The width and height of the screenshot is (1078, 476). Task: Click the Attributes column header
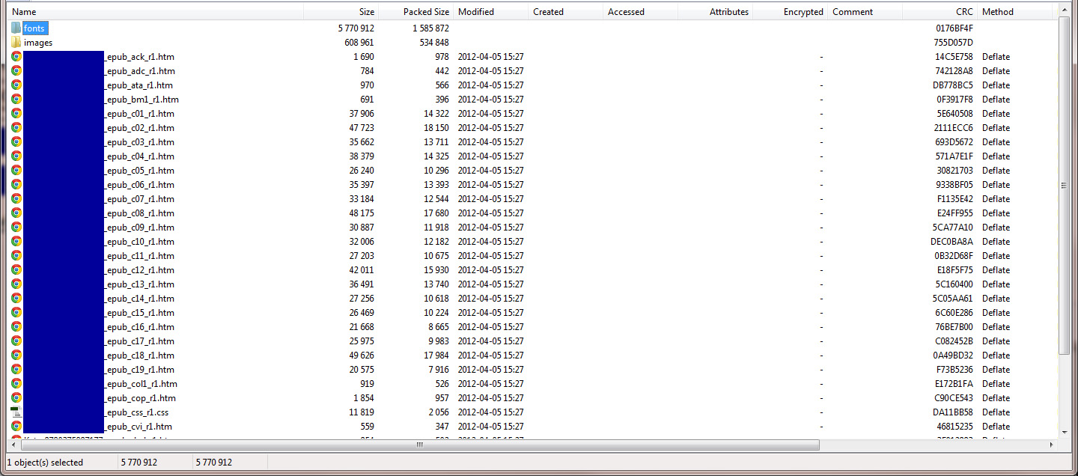[716, 12]
